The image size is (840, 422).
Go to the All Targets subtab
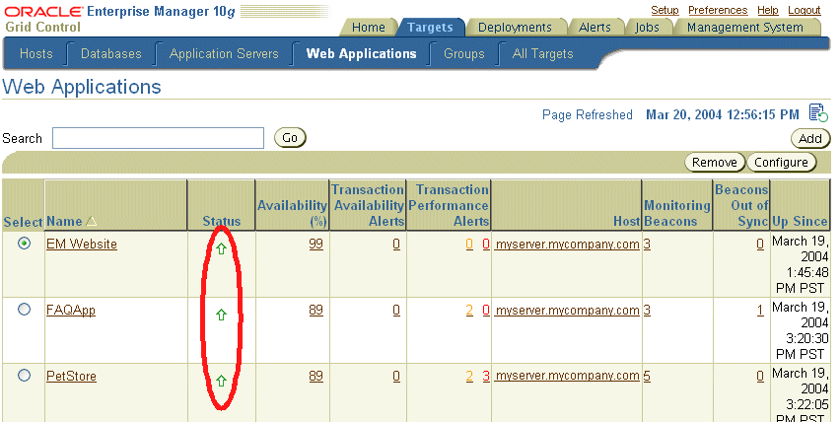tap(542, 53)
